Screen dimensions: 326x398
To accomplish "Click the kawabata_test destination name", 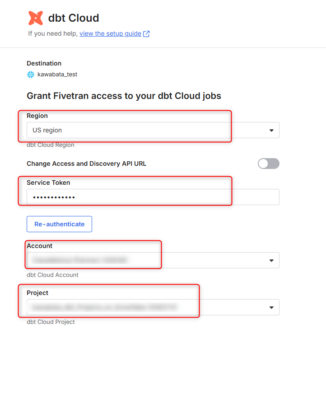I will pos(57,75).
